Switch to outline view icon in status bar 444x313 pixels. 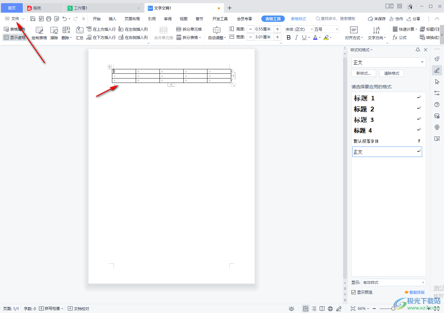(314, 309)
